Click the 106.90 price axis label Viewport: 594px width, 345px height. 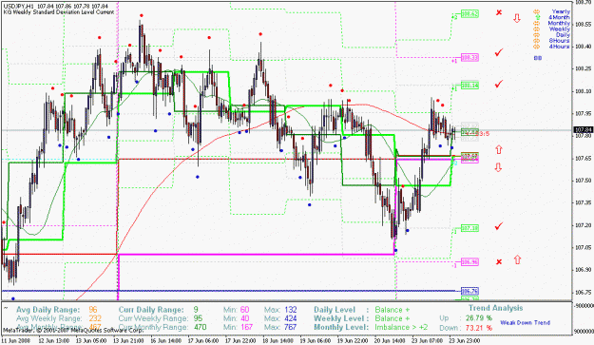coord(583,270)
